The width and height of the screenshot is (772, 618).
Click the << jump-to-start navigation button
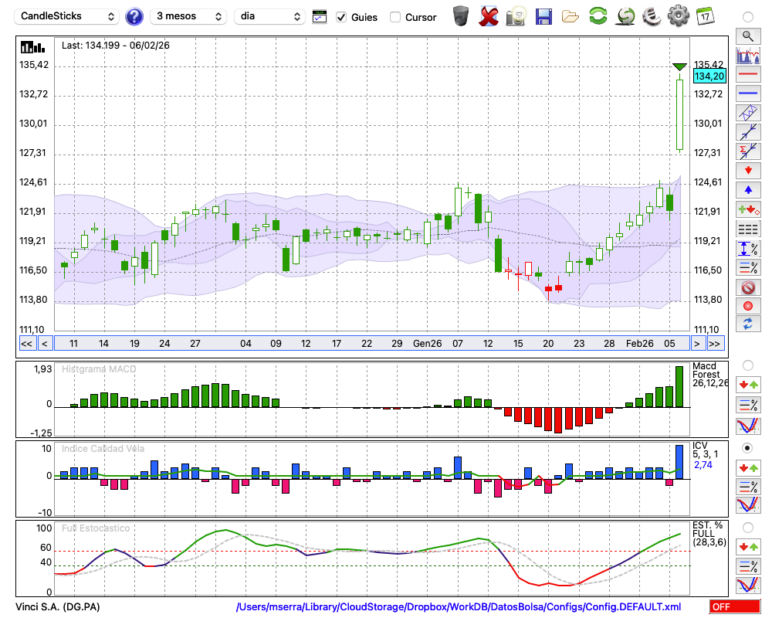click(x=26, y=343)
